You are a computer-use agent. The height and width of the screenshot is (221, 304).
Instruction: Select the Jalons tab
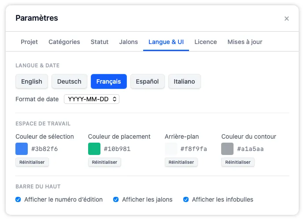coord(128,42)
